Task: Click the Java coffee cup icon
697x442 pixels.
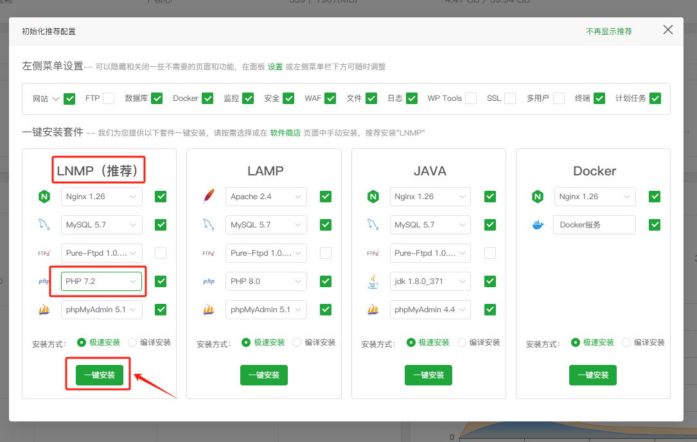Action: [x=373, y=281]
